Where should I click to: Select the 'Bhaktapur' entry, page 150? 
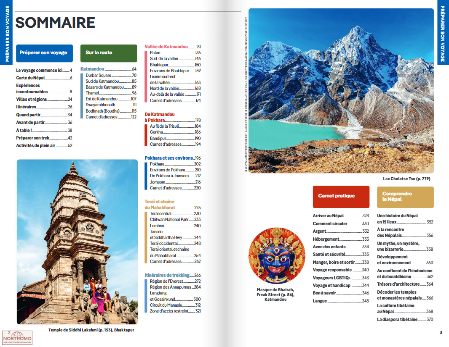point(175,65)
